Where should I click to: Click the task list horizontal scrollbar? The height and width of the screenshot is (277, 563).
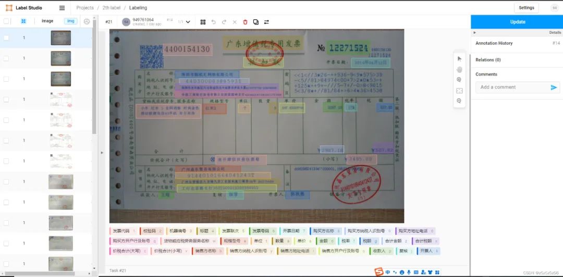point(40,273)
